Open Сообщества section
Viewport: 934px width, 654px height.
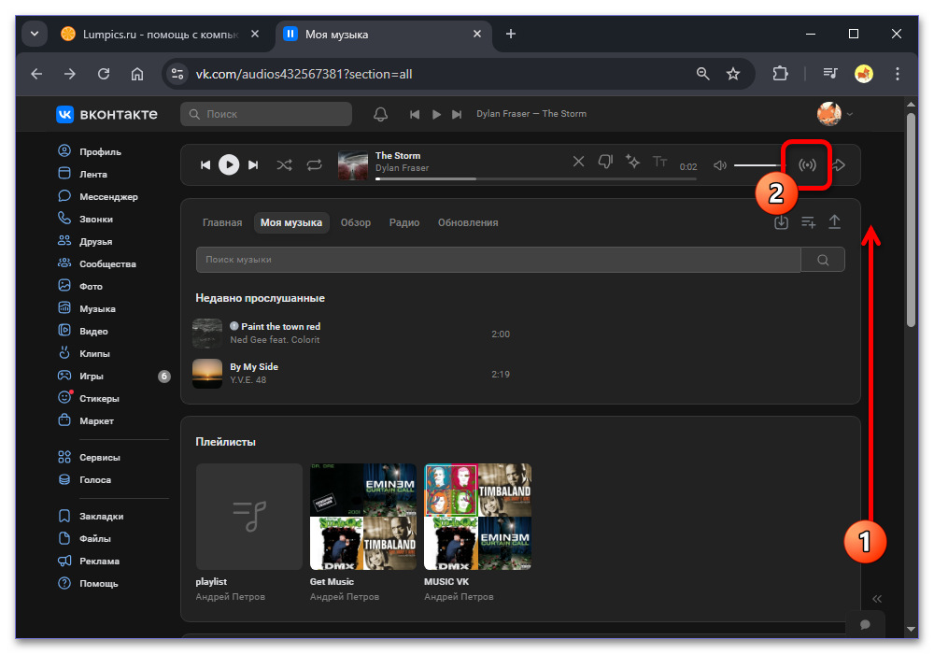(x=96, y=263)
